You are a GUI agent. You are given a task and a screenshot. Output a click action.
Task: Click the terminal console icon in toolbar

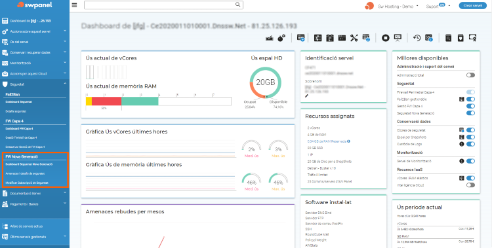(342, 38)
